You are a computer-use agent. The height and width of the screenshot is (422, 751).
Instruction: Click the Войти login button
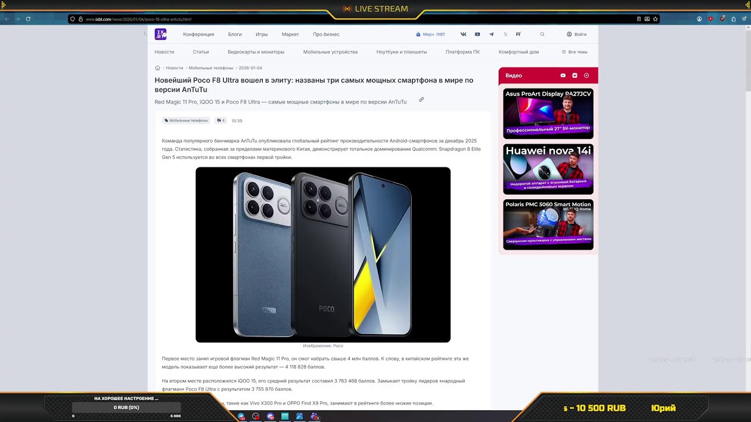coord(577,35)
